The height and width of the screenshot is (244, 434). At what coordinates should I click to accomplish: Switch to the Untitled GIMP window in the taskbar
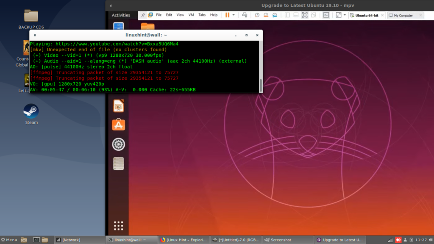pos(236,240)
